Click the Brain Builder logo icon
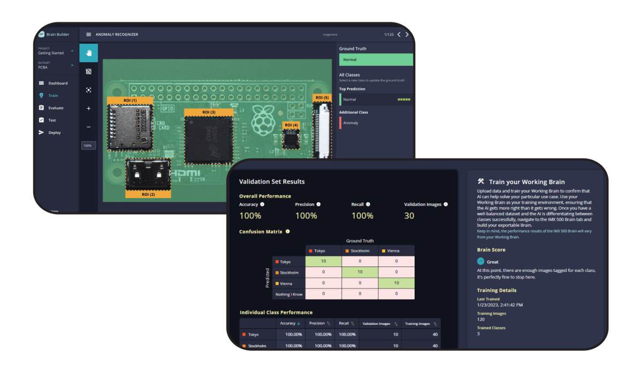The width and height of the screenshot is (642, 373). tap(41, 34)
